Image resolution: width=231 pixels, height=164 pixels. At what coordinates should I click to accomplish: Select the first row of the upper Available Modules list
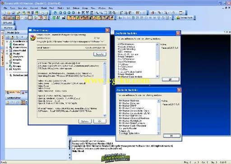coord(126,44)
